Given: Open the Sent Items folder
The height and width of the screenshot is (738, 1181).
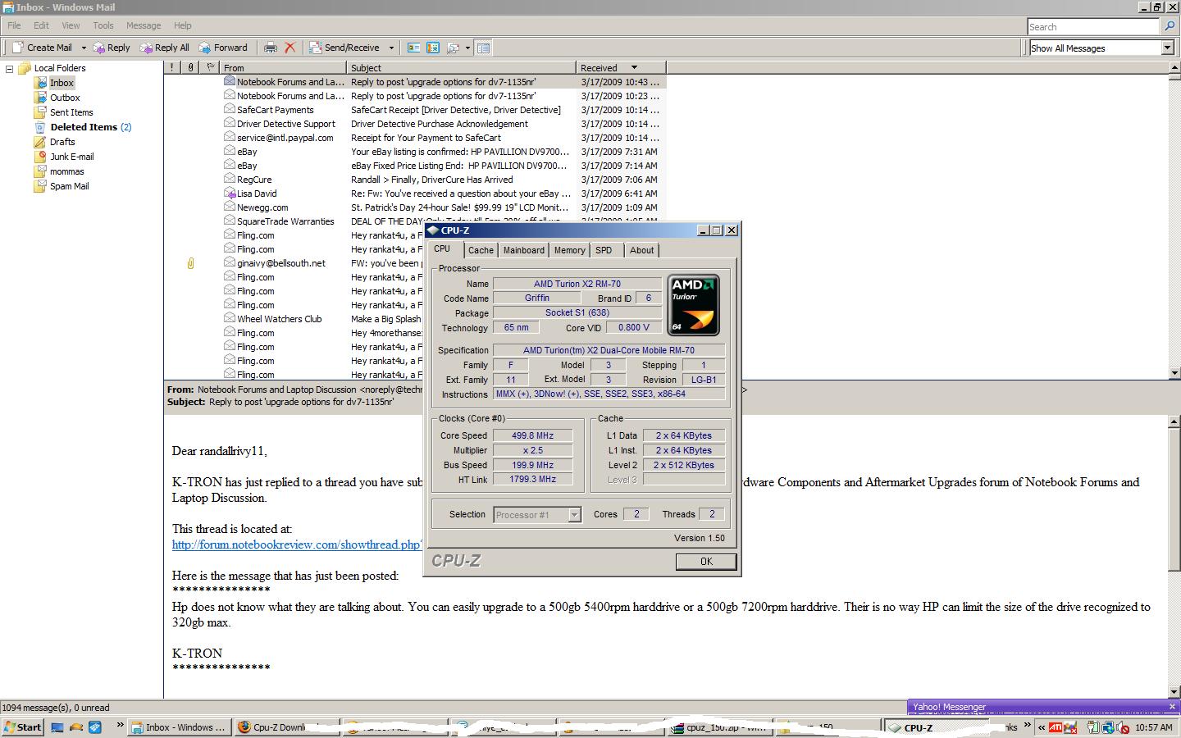Looking at the screenshot, I should coord(71,112).
